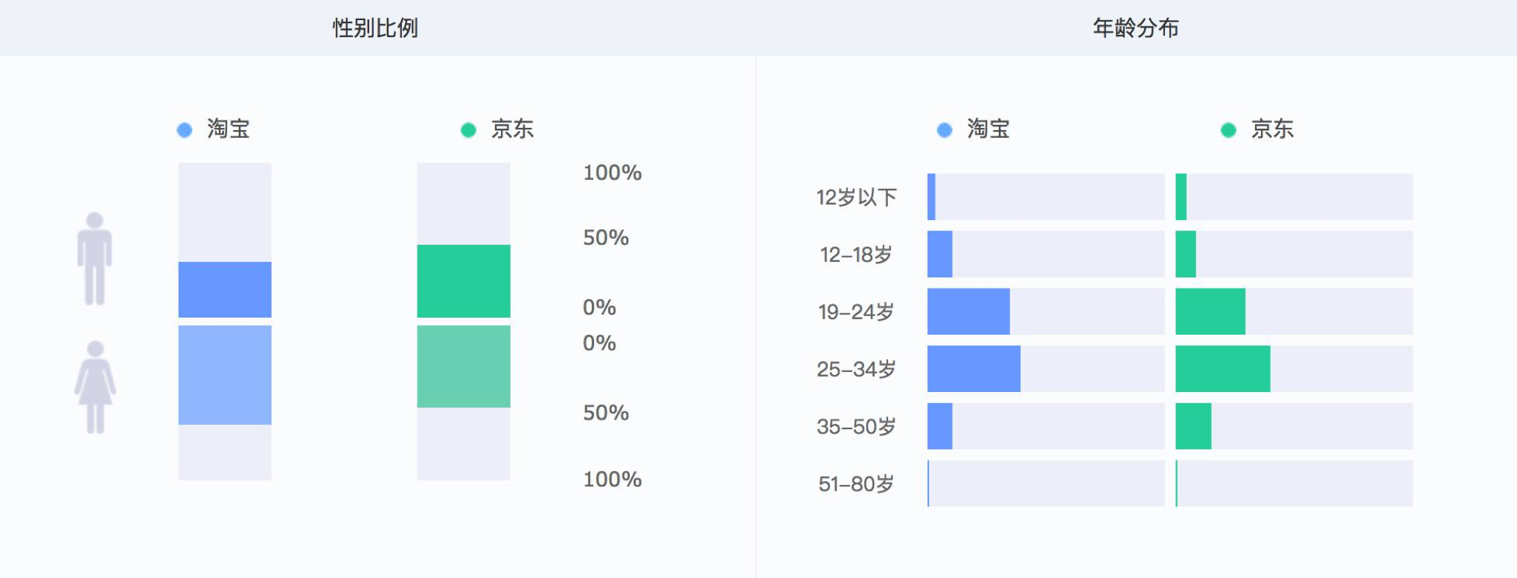The height and width of the screenshot is (578, 1517).
Task: Click the top 100% axis label
Action: tap(612, 173)
